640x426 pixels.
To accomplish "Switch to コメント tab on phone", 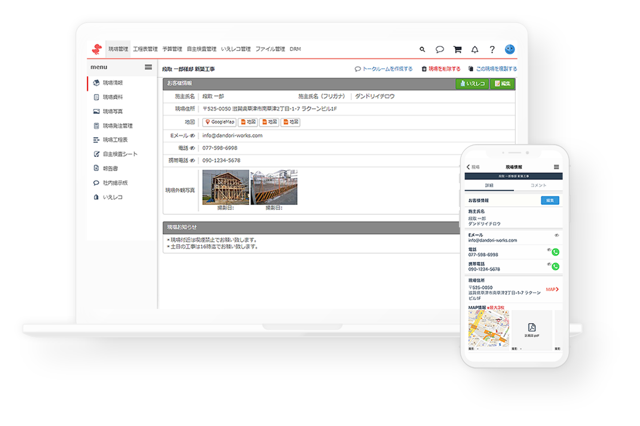I will [x=538, y=186].
